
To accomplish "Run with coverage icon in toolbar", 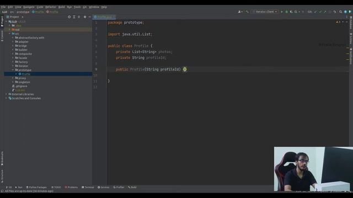I will click(291, 12).
